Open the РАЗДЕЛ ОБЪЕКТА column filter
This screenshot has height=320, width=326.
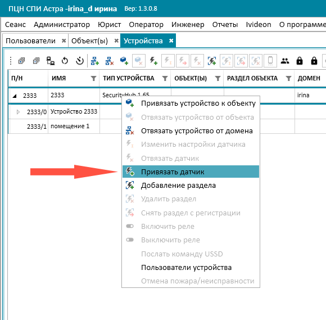point(288,78)
